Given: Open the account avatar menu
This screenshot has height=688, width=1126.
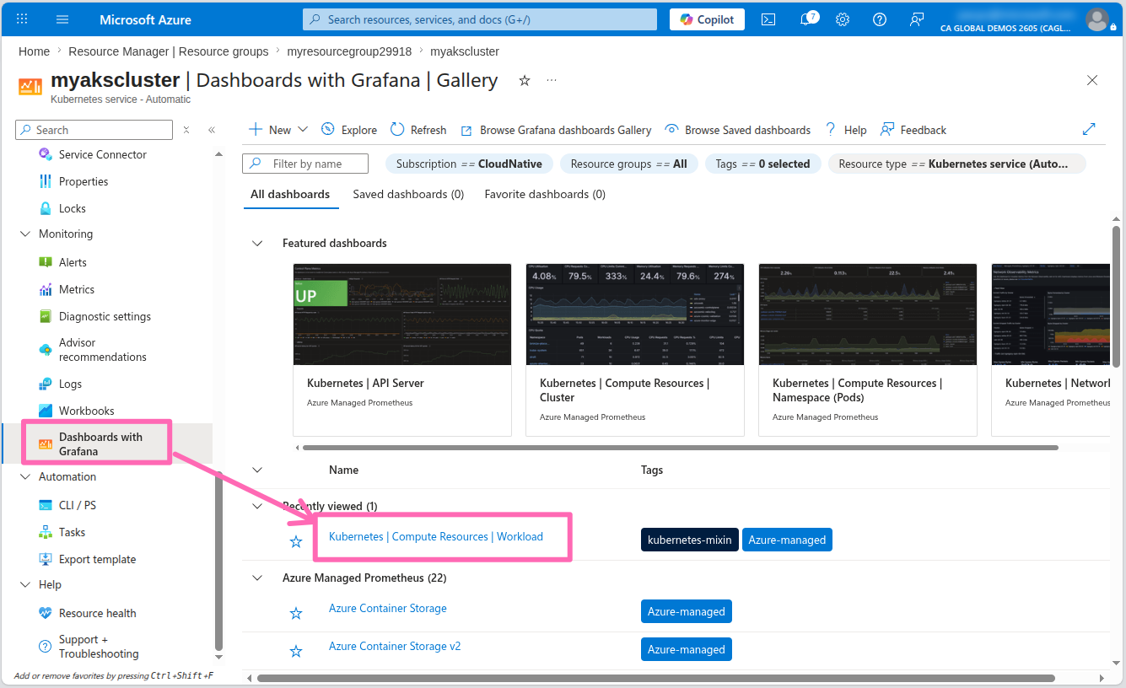Looking at the screenshot, I should [1097, 19].
